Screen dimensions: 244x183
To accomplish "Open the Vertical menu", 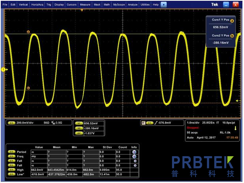I will (23, 4).
